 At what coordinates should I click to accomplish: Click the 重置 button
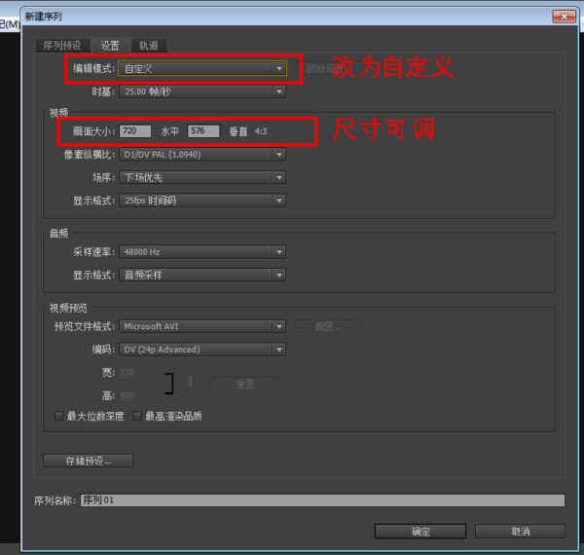244,384
